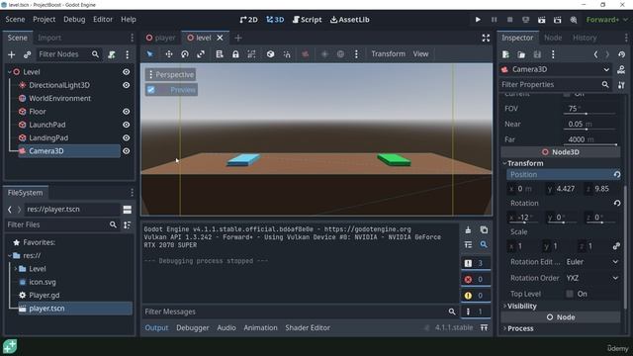Toggle distraction-free mode in the viewport
Screen dimensions: 633x356
click(486, 38)
